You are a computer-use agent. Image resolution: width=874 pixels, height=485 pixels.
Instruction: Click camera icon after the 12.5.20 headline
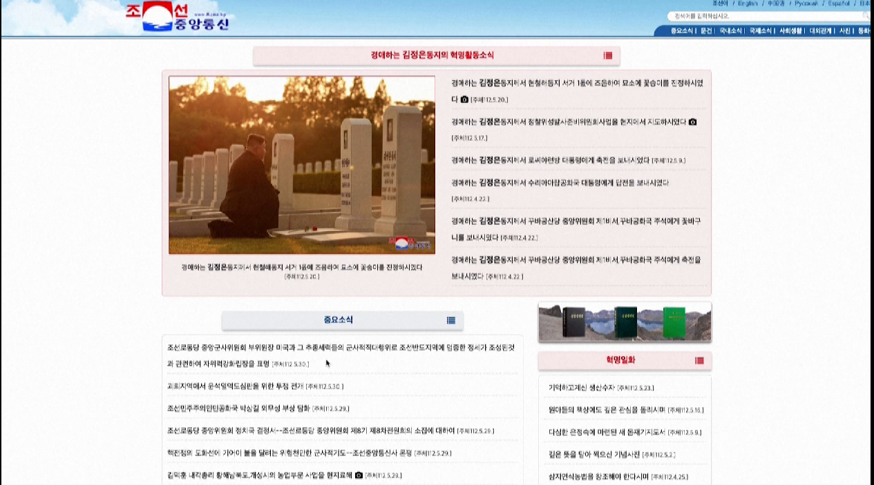tap(464, 99)
